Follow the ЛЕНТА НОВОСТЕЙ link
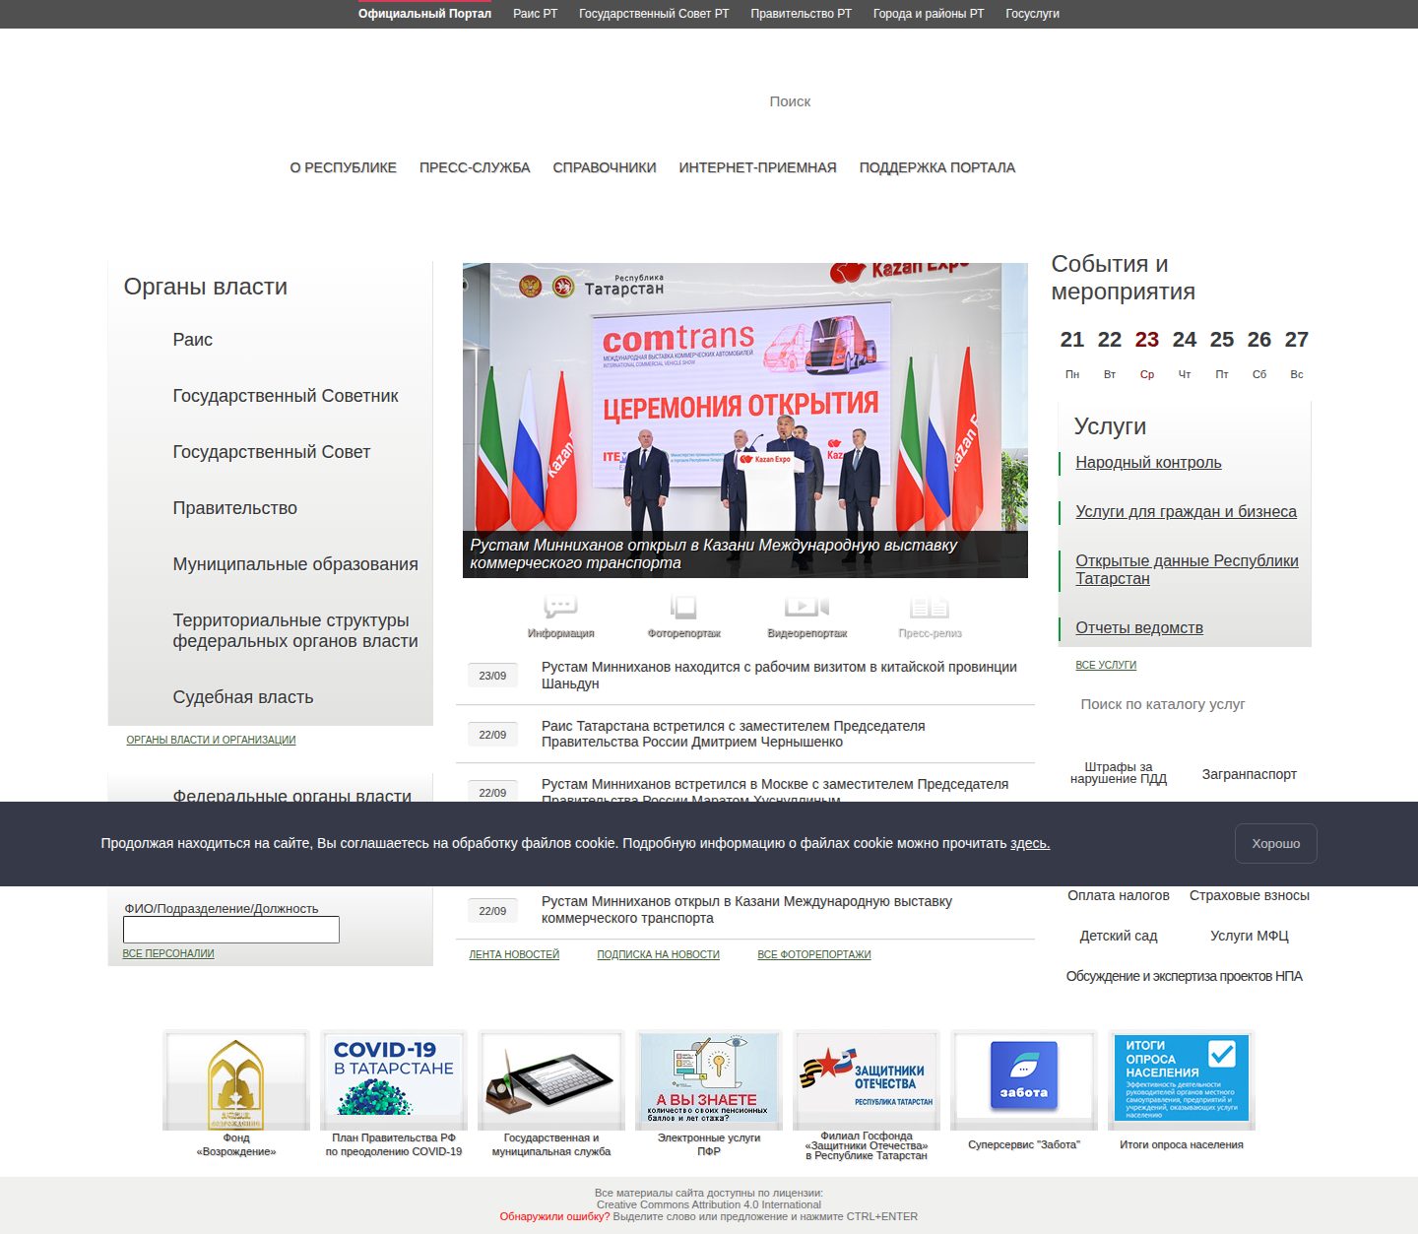Image resolution: width=1418 pixels, height=1234 pixels. pyautogui.click(x=514, y=954)
